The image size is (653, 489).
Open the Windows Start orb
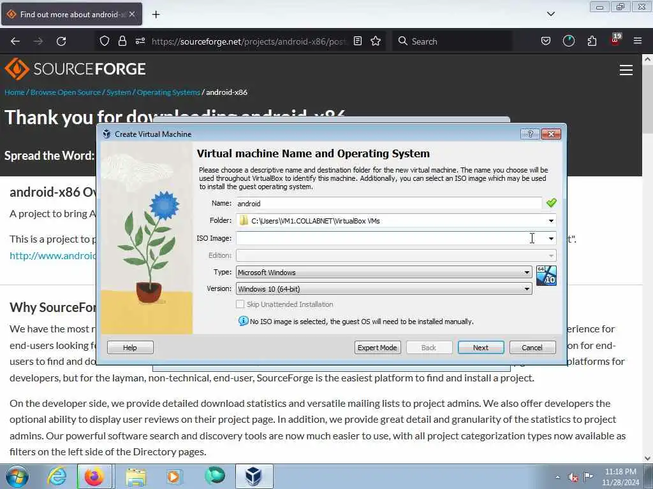point(17,476)
